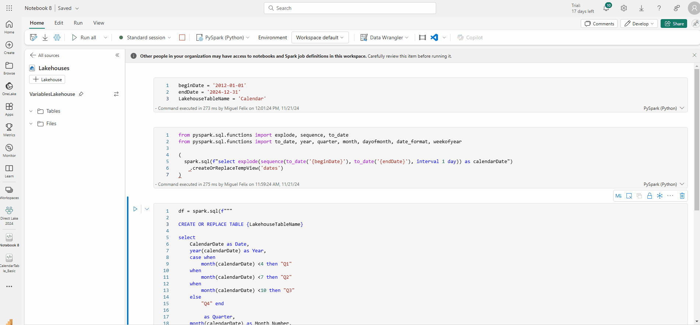
Task: Run the active cell with the play icon
Action: pos(135,209)
